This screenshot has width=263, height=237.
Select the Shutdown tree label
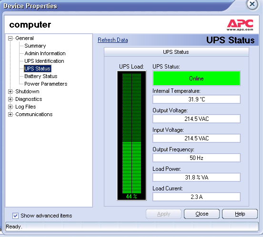pos(27,91)
